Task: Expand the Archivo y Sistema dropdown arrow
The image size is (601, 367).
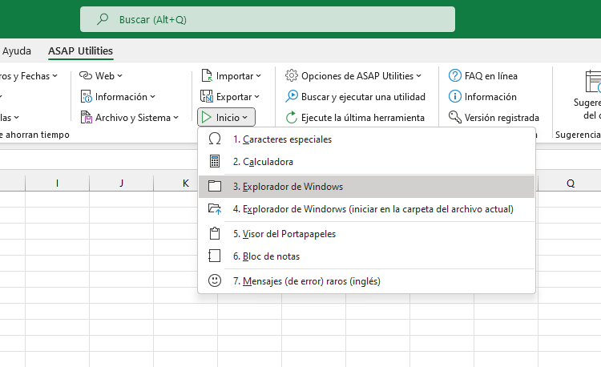Action: point(176,117)
